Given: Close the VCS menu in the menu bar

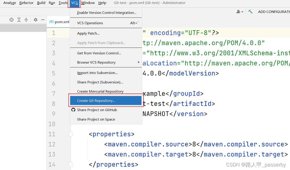Looking at the screenshot, I should [74, 3].
